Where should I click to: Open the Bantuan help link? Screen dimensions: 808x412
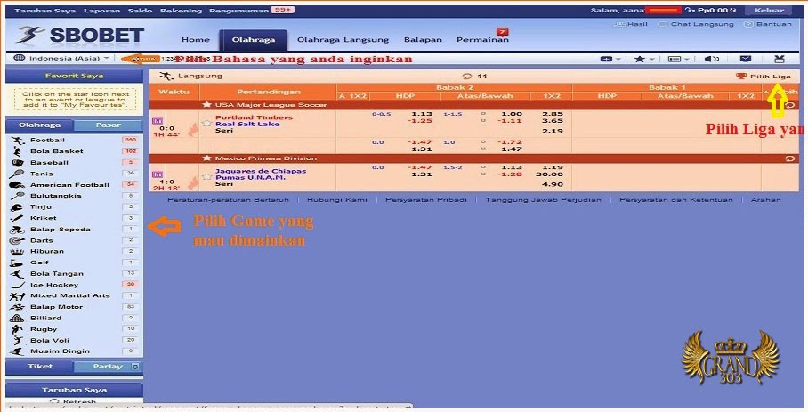pos(768,24)
